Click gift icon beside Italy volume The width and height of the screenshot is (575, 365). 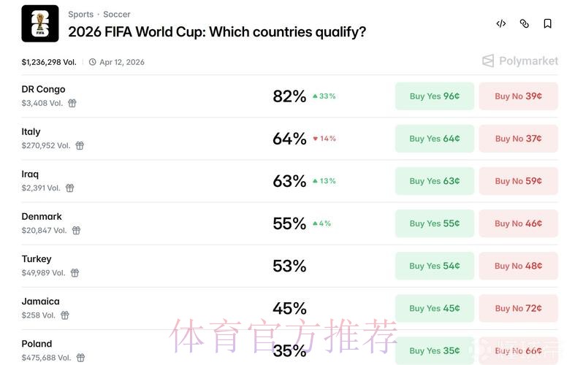80,146
